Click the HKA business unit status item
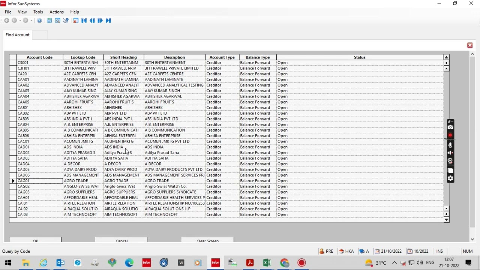The image size is (480, 270). [346, 252]
